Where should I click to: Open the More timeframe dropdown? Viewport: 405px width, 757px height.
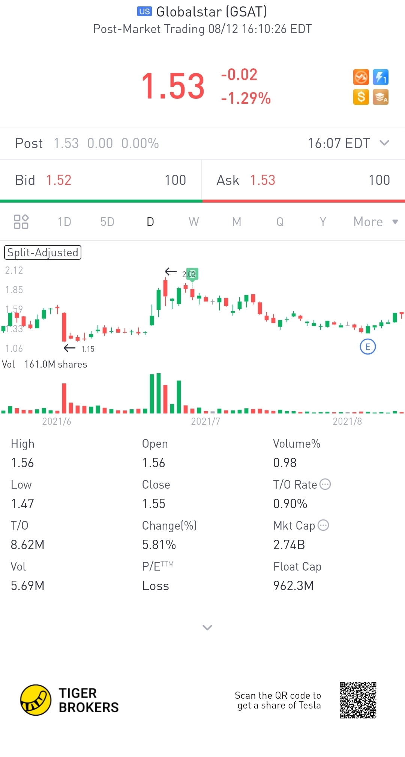(375, 222)
